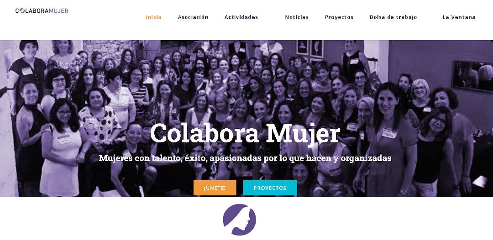Click the purple woman-profile circle emblem
This screenshot has width=493, height=240.
pos(239,219)
